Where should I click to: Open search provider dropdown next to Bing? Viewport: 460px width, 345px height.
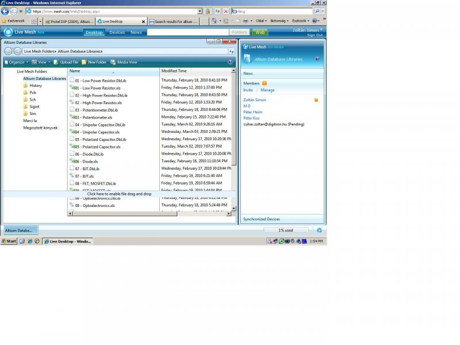[323, 11]
